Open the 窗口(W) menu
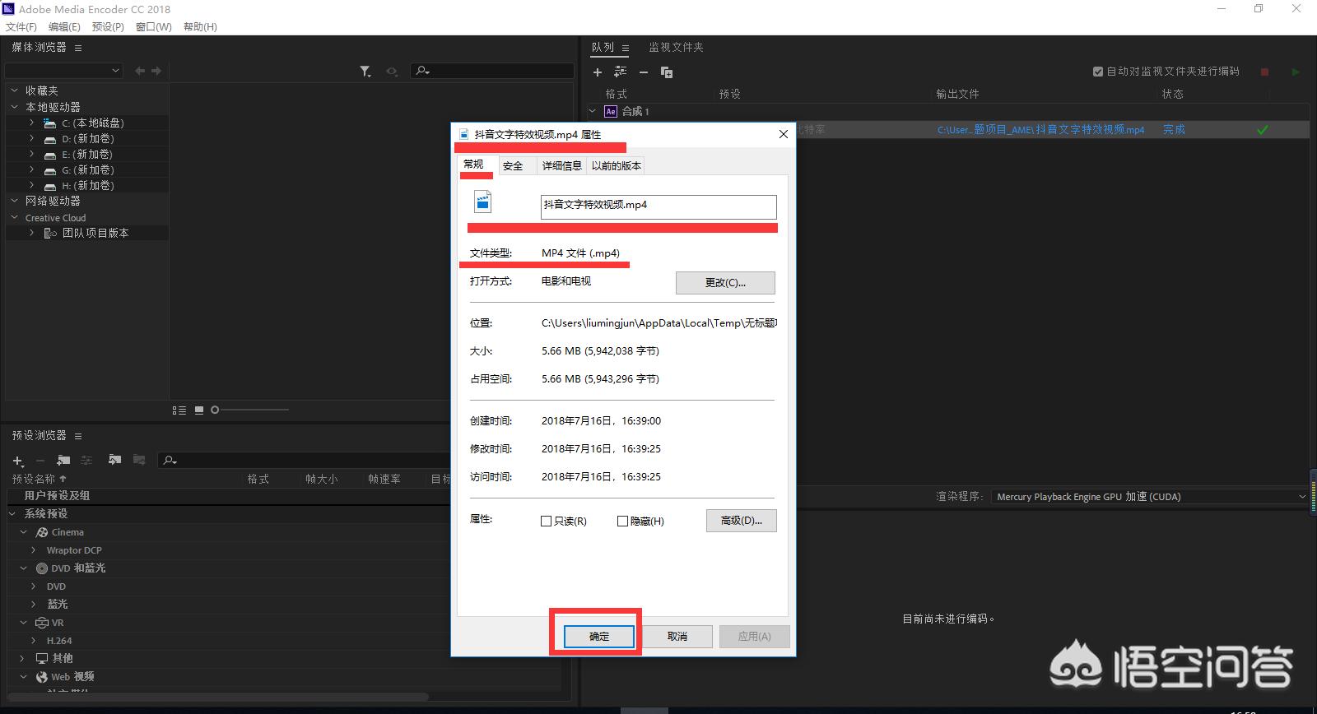 click(153, 26)
